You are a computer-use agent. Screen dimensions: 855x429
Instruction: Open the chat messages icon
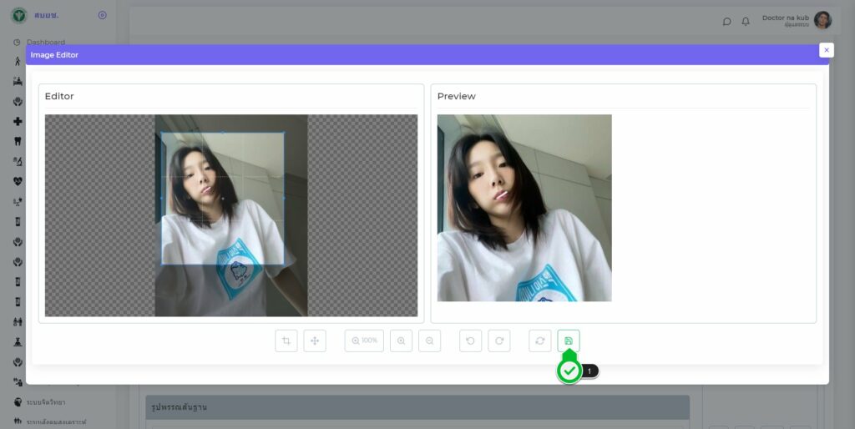(726, 21)
